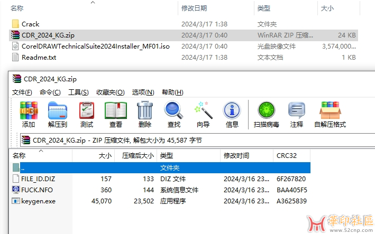Click the SFX (自解压格式) box icon
The image size is (375, 234).
tap(330, 110)
